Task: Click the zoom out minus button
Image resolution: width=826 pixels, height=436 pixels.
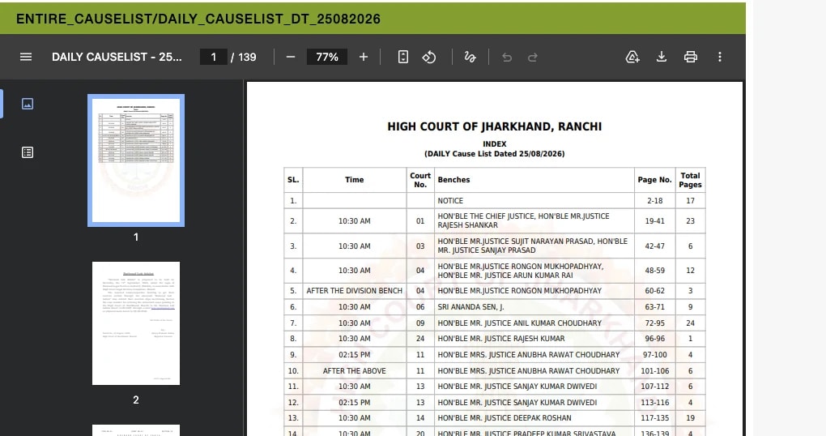Action: pyautogui.click(x=290, y=57)
